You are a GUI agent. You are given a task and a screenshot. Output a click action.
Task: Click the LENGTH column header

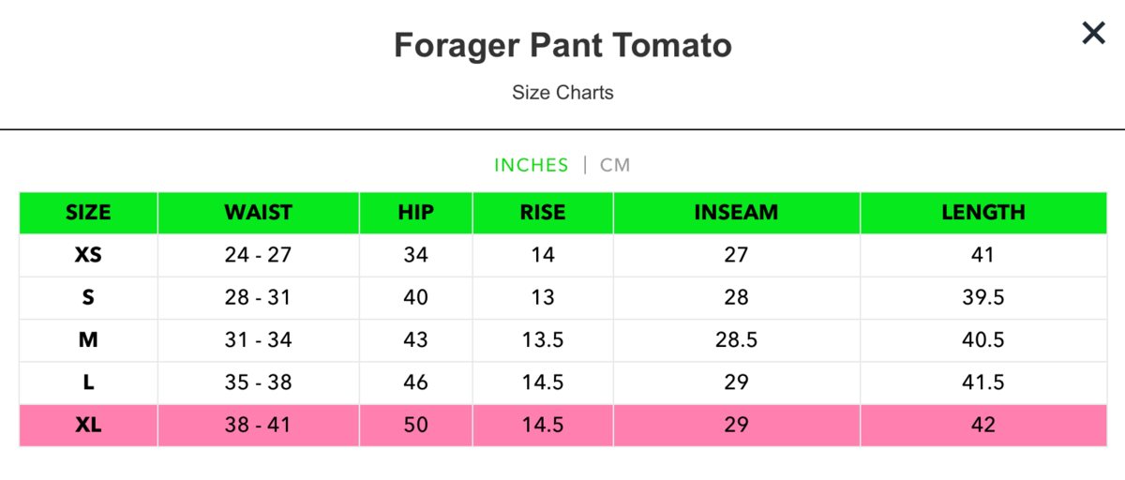tap(982, 213)
